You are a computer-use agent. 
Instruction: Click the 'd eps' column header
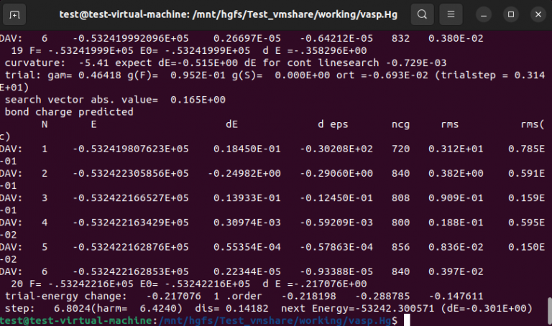332,124
